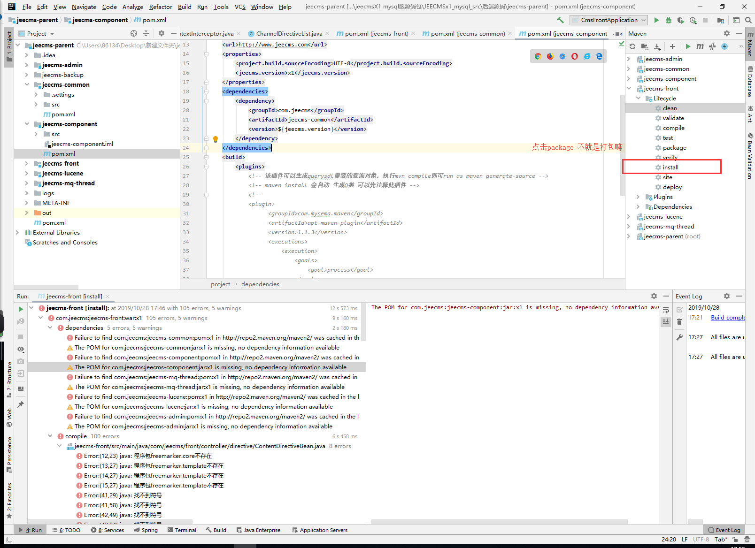Click the green hammer Build Project icon
The image size is (755, 548).
point(560,20)
